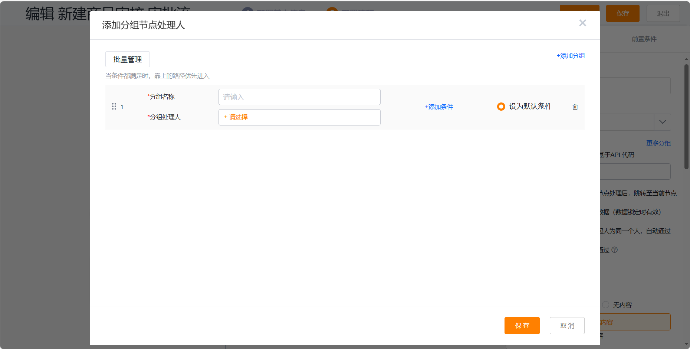Open the 前置条件 tab in background

[644, 39]
